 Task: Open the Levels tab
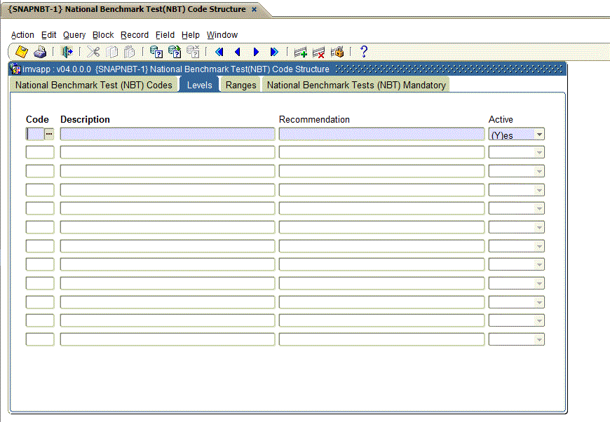pyautogui.click(x=199, y=84)
